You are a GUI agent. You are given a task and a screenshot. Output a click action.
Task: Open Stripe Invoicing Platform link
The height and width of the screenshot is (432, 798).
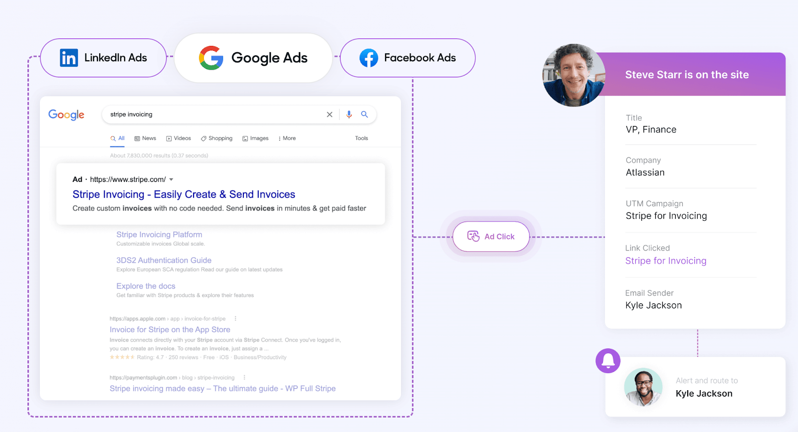pyautogui.click(x=159, y=235)
